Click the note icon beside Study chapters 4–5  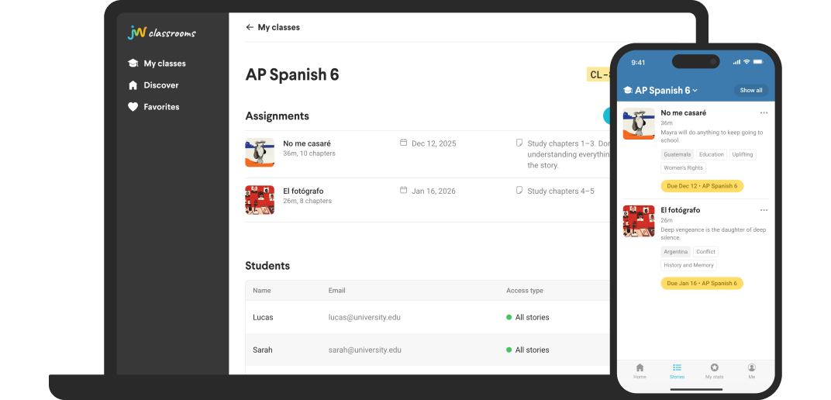[519, 190]
